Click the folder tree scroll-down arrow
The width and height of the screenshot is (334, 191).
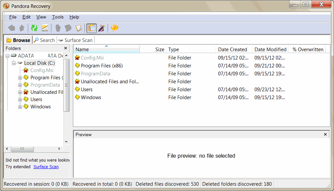click(x=67, y=142)
